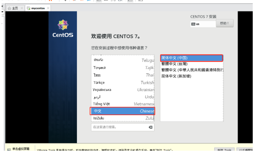Choose 简体中文 (中国) locale

click(x=192, y=58)
